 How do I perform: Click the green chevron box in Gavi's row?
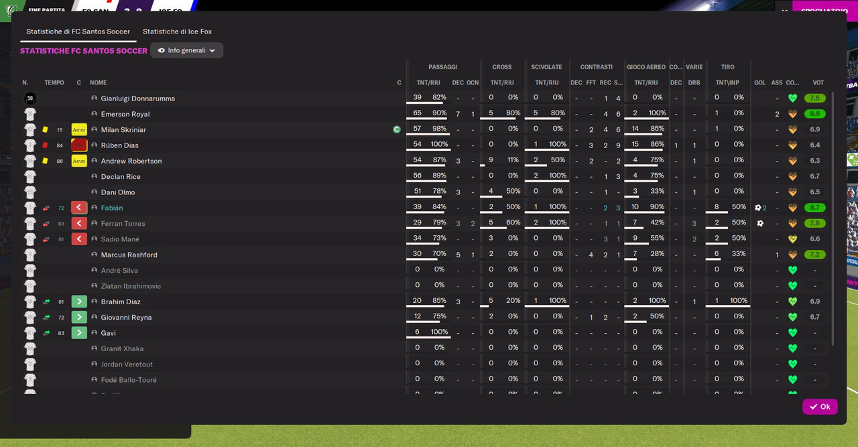tap(79, 333)
